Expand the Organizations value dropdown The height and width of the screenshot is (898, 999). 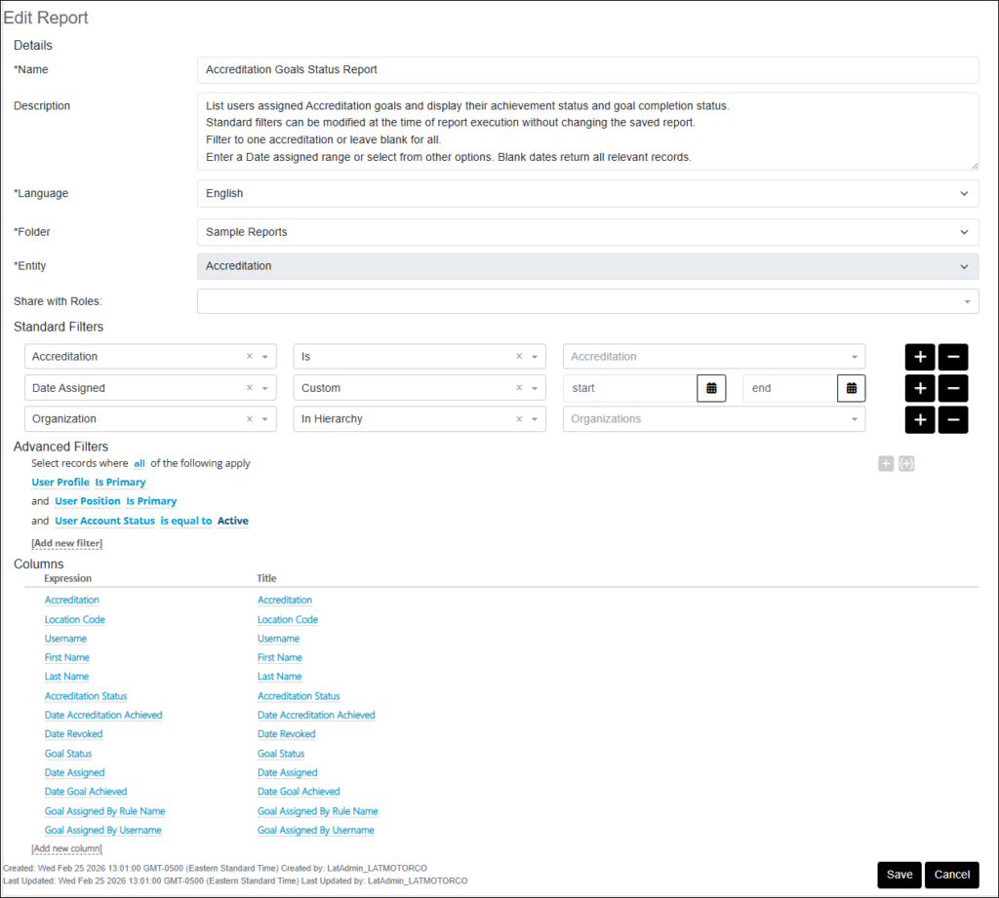pos(713,419)
